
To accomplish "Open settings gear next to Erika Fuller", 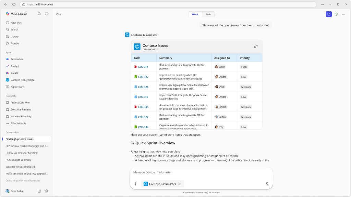I will 47,191.
